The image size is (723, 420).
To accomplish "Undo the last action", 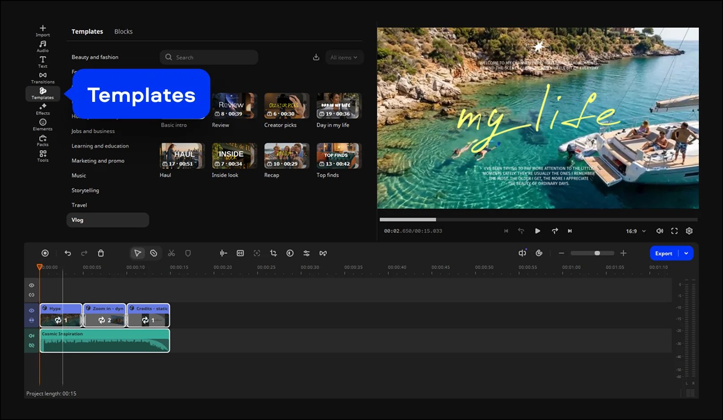I will 68,253.
